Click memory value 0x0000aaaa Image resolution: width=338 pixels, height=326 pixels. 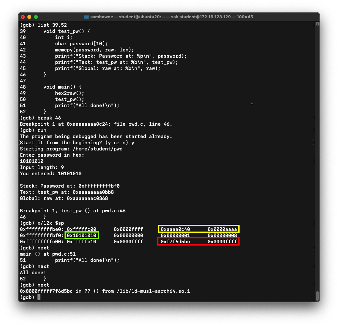tap(222, 229)
